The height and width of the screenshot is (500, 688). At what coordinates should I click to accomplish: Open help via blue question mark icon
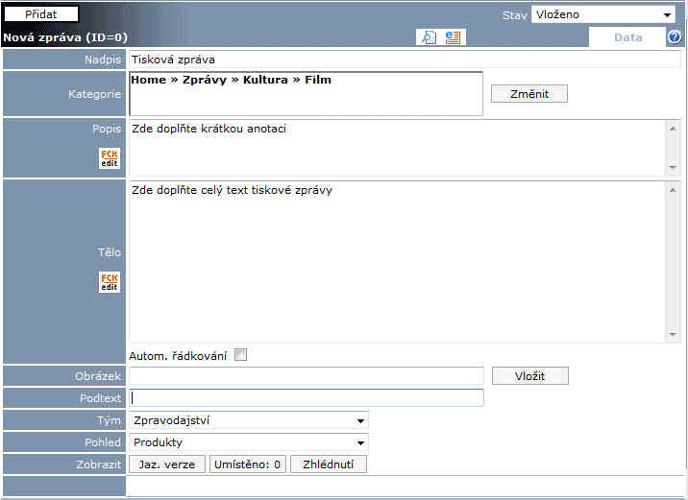pyautogui.click(x=675, y=37)
